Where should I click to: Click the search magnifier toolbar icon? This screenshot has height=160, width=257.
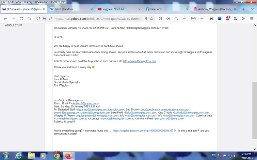click(x=176, y=19)
